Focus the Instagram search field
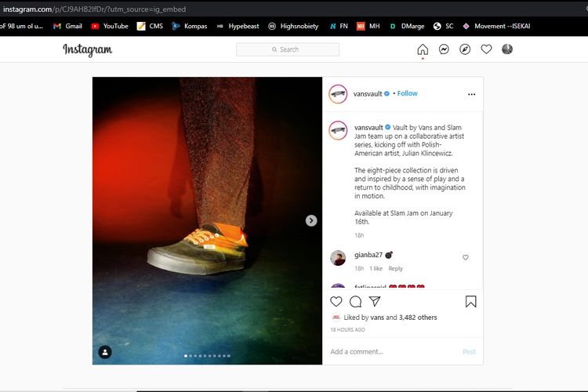 coord(288,49)
